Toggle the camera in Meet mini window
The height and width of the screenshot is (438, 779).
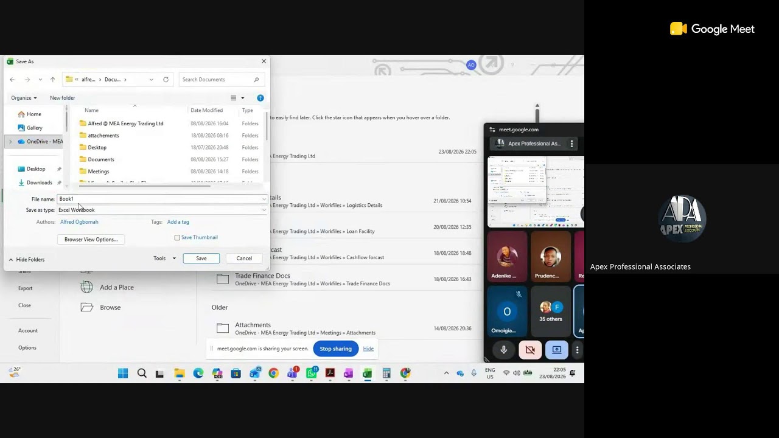(x=530, y=350)
